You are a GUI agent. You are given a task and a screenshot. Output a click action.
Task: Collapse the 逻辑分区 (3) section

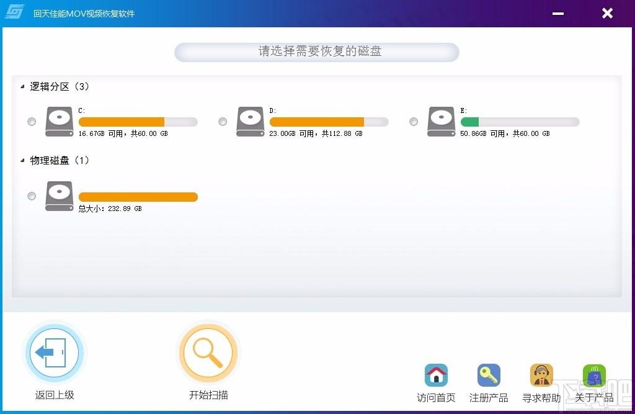coord(21,87)
